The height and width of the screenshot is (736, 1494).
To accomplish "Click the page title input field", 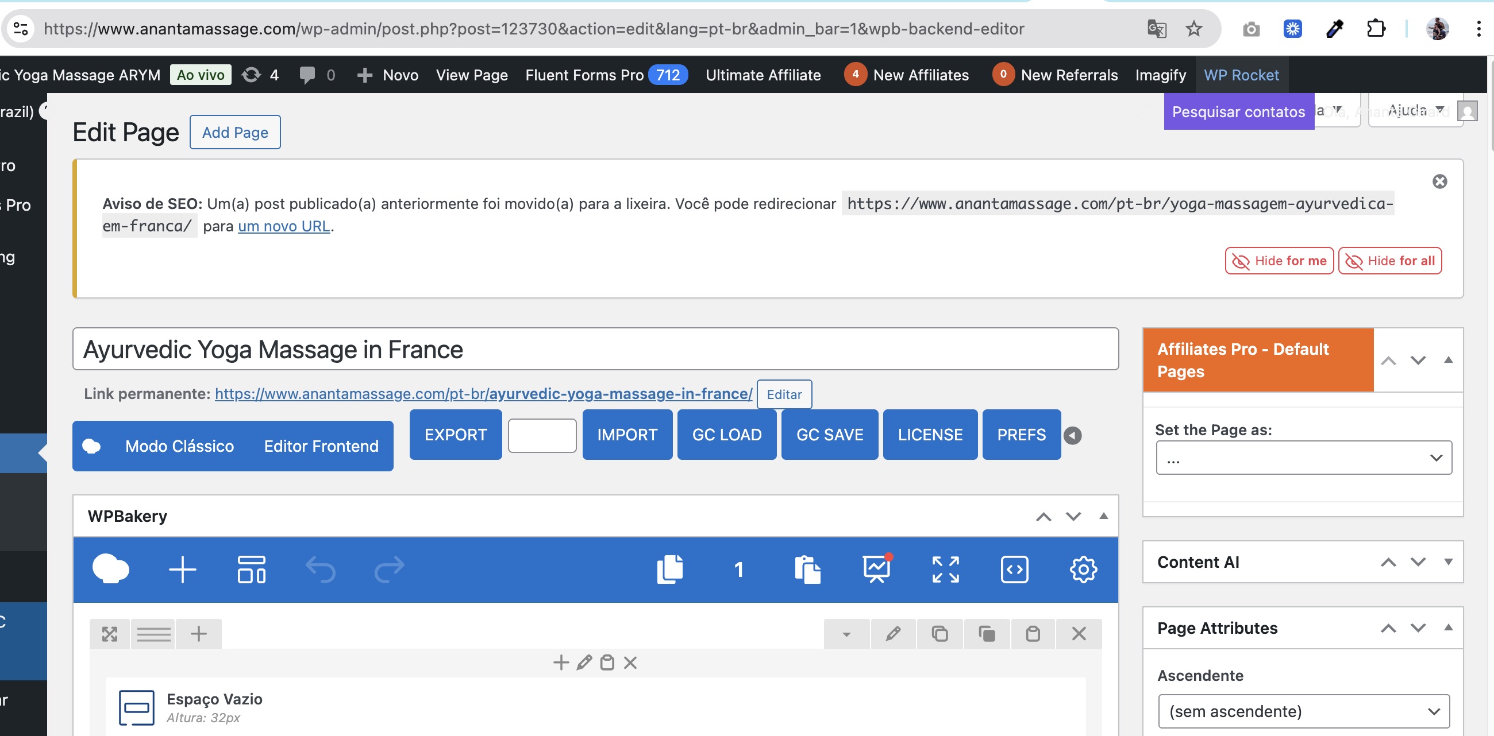I will 595,349.
